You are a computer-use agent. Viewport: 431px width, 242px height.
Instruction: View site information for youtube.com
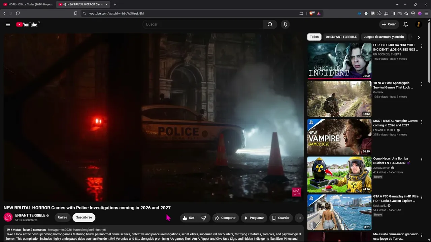click(x=84, y=13)
